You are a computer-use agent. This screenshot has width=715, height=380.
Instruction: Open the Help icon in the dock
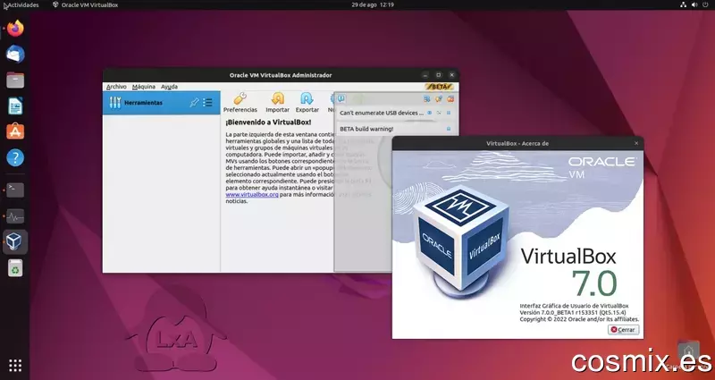coord(15,158)
